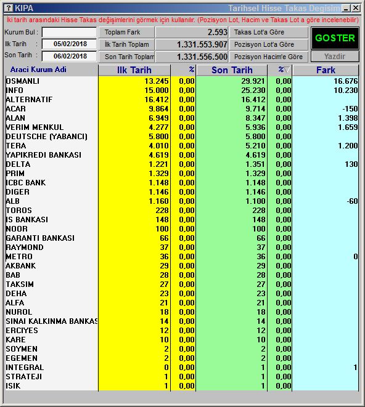Select the NOOR row
This screenshot has width=365, height=407.
click(182, 229)
